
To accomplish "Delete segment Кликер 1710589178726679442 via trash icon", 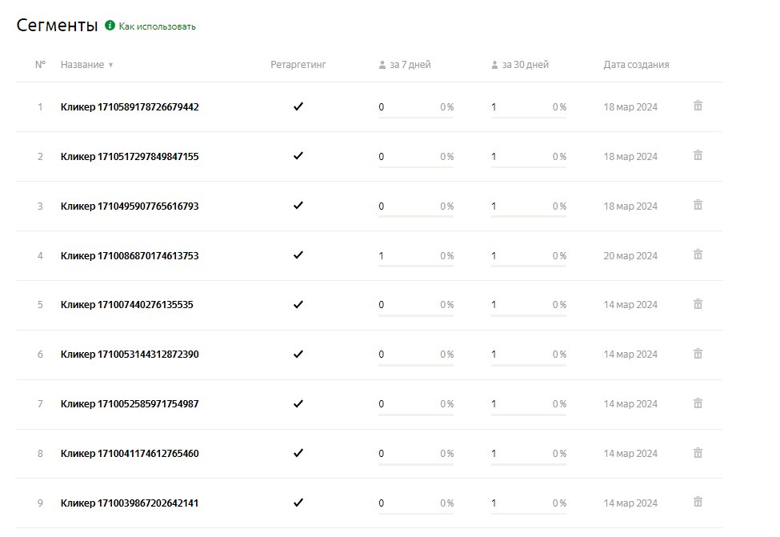I will pyautogui.click(x=698, y=106).
